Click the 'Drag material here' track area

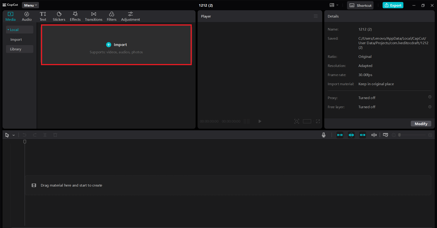[x=228, y=185]
